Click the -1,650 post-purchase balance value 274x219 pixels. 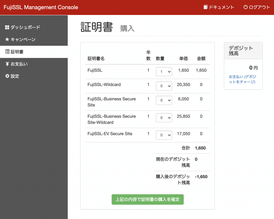201,176
